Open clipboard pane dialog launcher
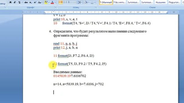Screen dimensions: 184x103 (x=5, y=7)
